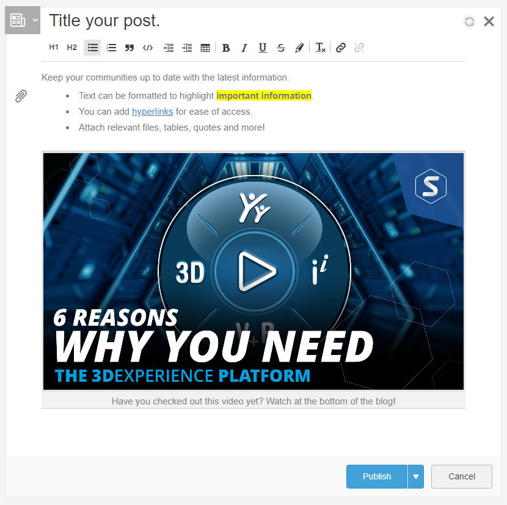The image size is (507, 505).
Task: Toggle underline formatting
Action: pyautogui.click(x=262, y=47)
